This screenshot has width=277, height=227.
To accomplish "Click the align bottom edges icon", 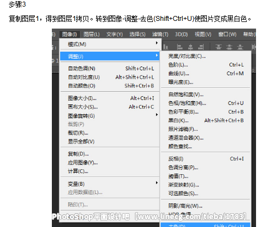I will [166, 47].
